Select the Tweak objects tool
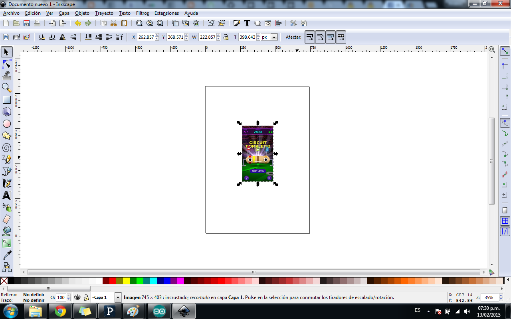This screenshot has height=319, width=511. click(7, 76)
